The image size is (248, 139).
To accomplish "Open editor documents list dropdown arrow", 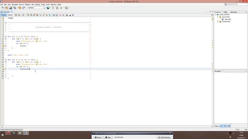I will 210,12.
